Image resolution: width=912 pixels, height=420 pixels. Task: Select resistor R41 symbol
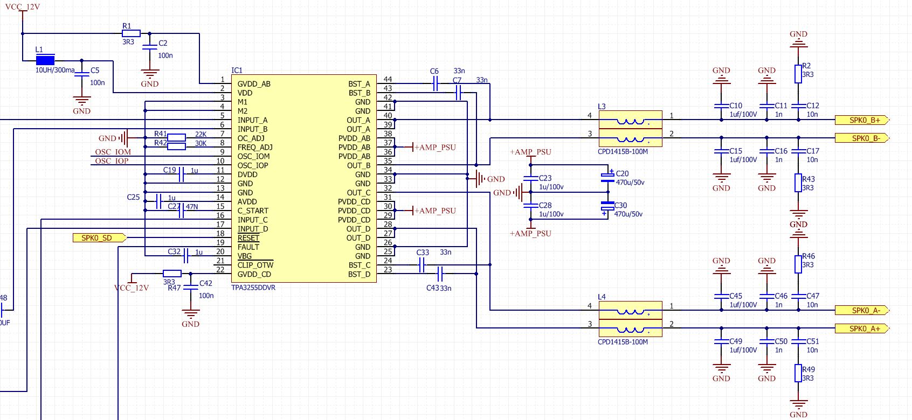[176, 137]
